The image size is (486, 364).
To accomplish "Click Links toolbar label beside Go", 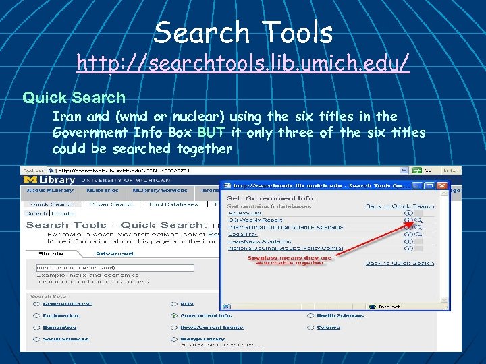I will click(450, 171).
